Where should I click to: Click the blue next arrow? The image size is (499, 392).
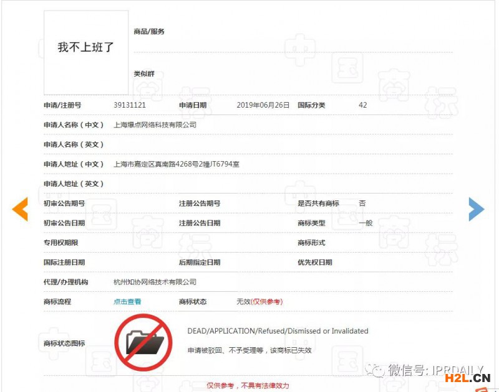click(x=477, y=210)
